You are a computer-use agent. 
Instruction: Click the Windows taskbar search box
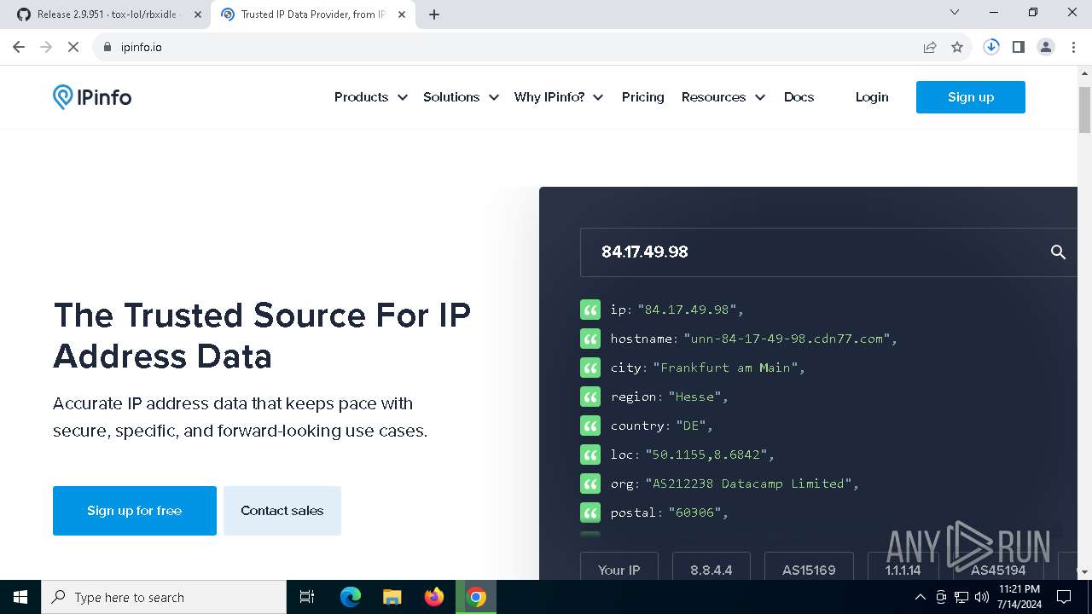(164, 597)
